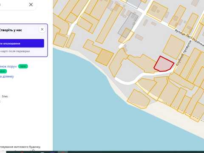Close the search panel with the top X
204x153 pixels.
click(x=31, y=5)
